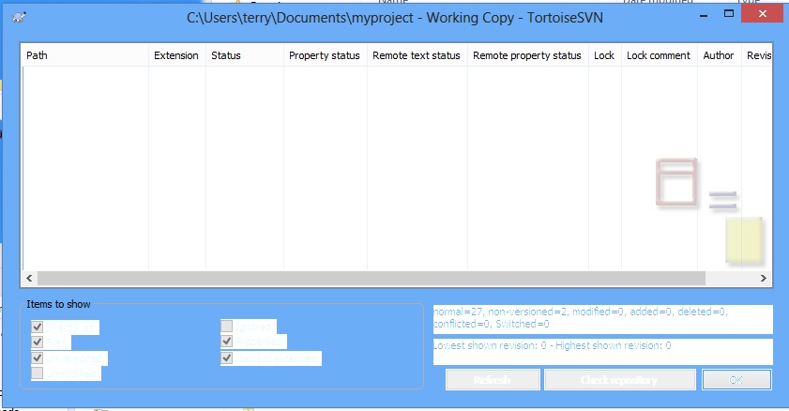Toggle the Directories checkbox
Screen dimensions: 789x411
pos(37,327)
